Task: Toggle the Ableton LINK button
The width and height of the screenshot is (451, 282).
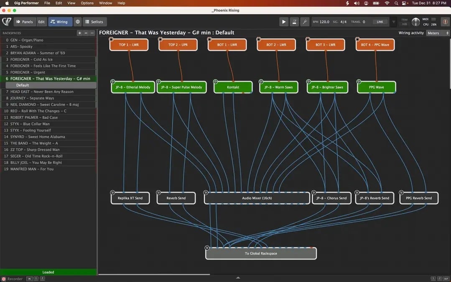Action: (380, 22)
